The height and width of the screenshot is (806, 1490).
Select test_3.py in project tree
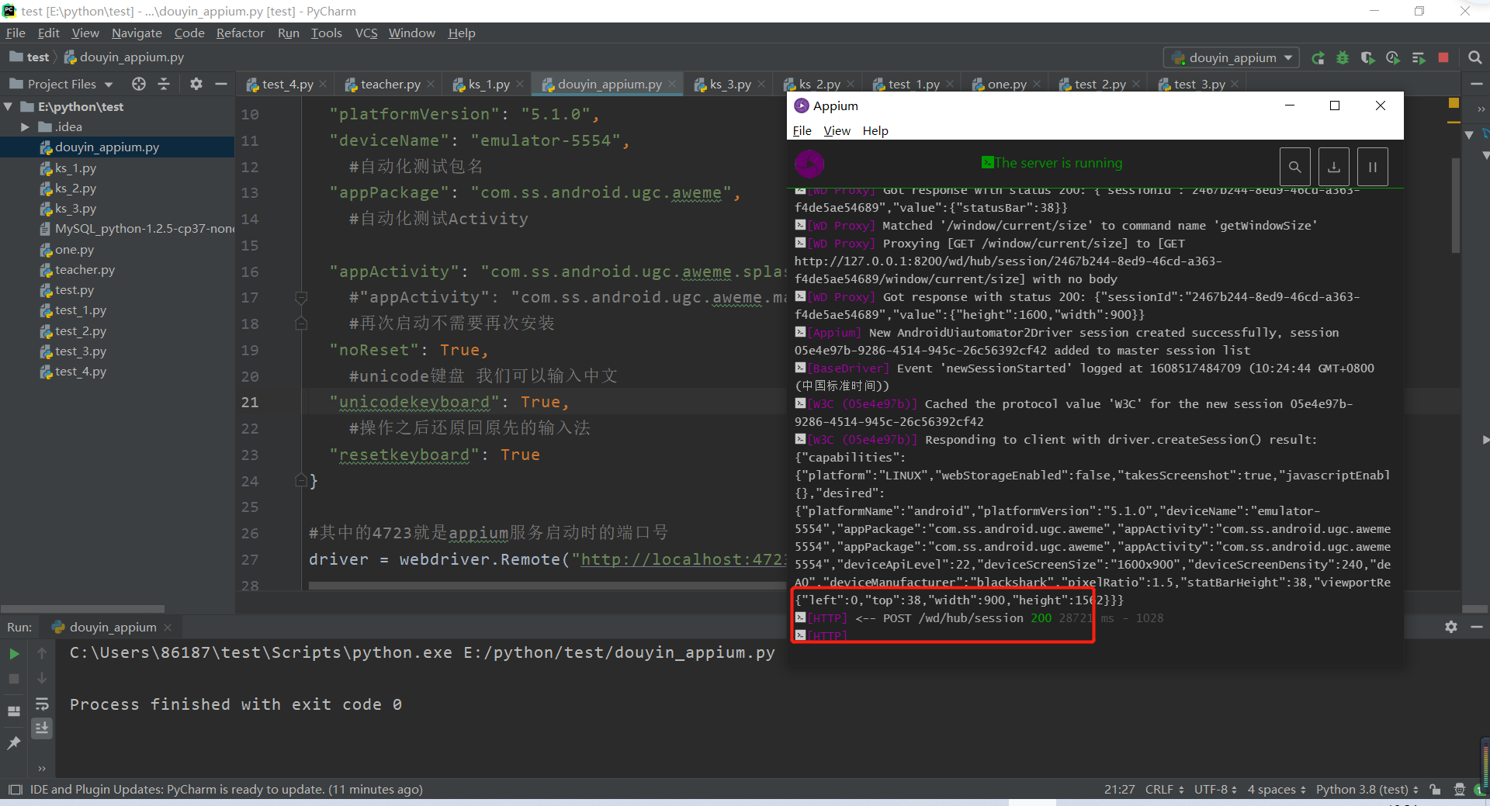pyautogui.click(x=80, y=351)
